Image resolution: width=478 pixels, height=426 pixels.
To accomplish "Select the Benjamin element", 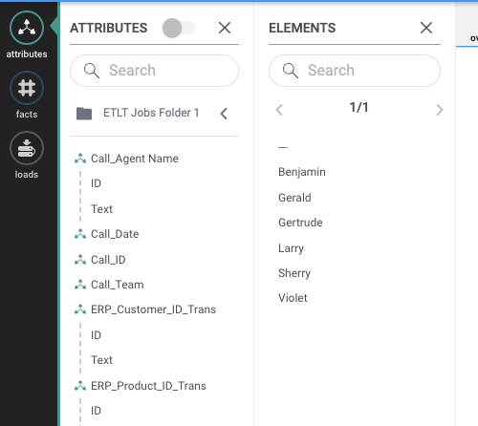I will coord(302,172).
